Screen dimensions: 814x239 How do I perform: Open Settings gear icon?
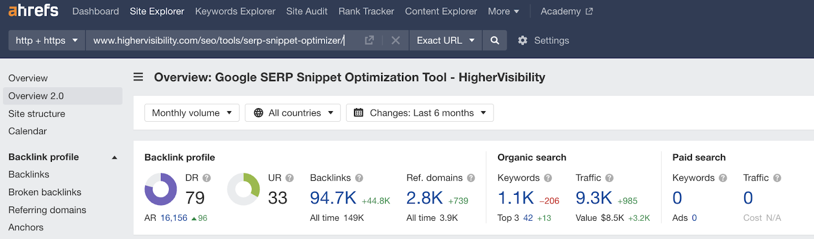coord(522,40)
